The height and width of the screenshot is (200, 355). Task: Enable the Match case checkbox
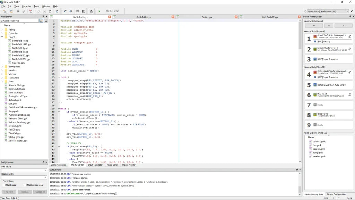(x=4, y=185)
